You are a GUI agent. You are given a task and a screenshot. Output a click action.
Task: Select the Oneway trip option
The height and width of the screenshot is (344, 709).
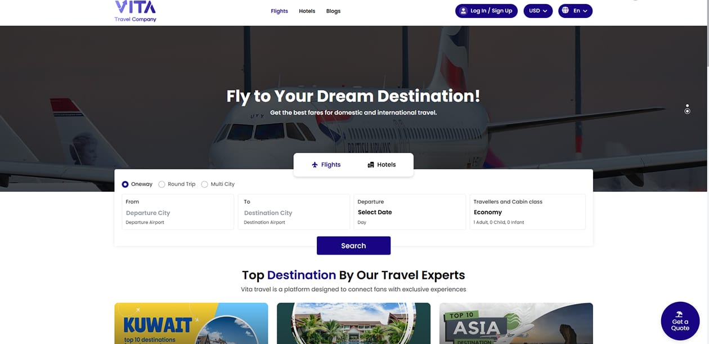coord(137,184)
